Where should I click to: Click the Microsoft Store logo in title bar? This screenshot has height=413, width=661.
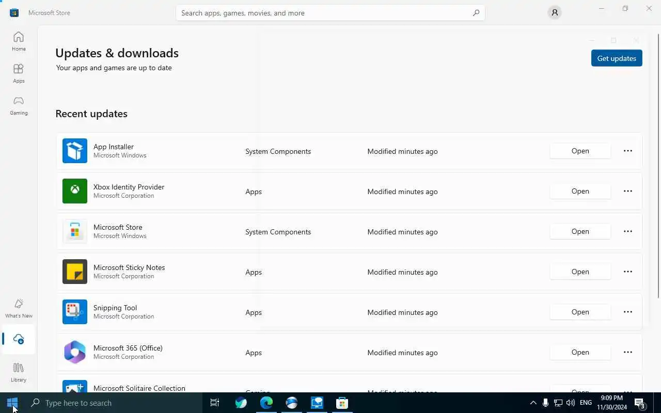14,13
